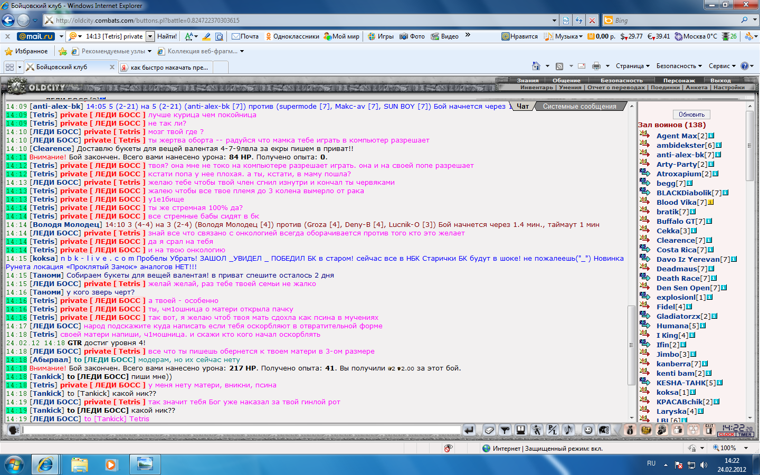This screenshot has width=760, height=475.
Task: Open the Инвентарь link
Action: click(x=537, y=88)
